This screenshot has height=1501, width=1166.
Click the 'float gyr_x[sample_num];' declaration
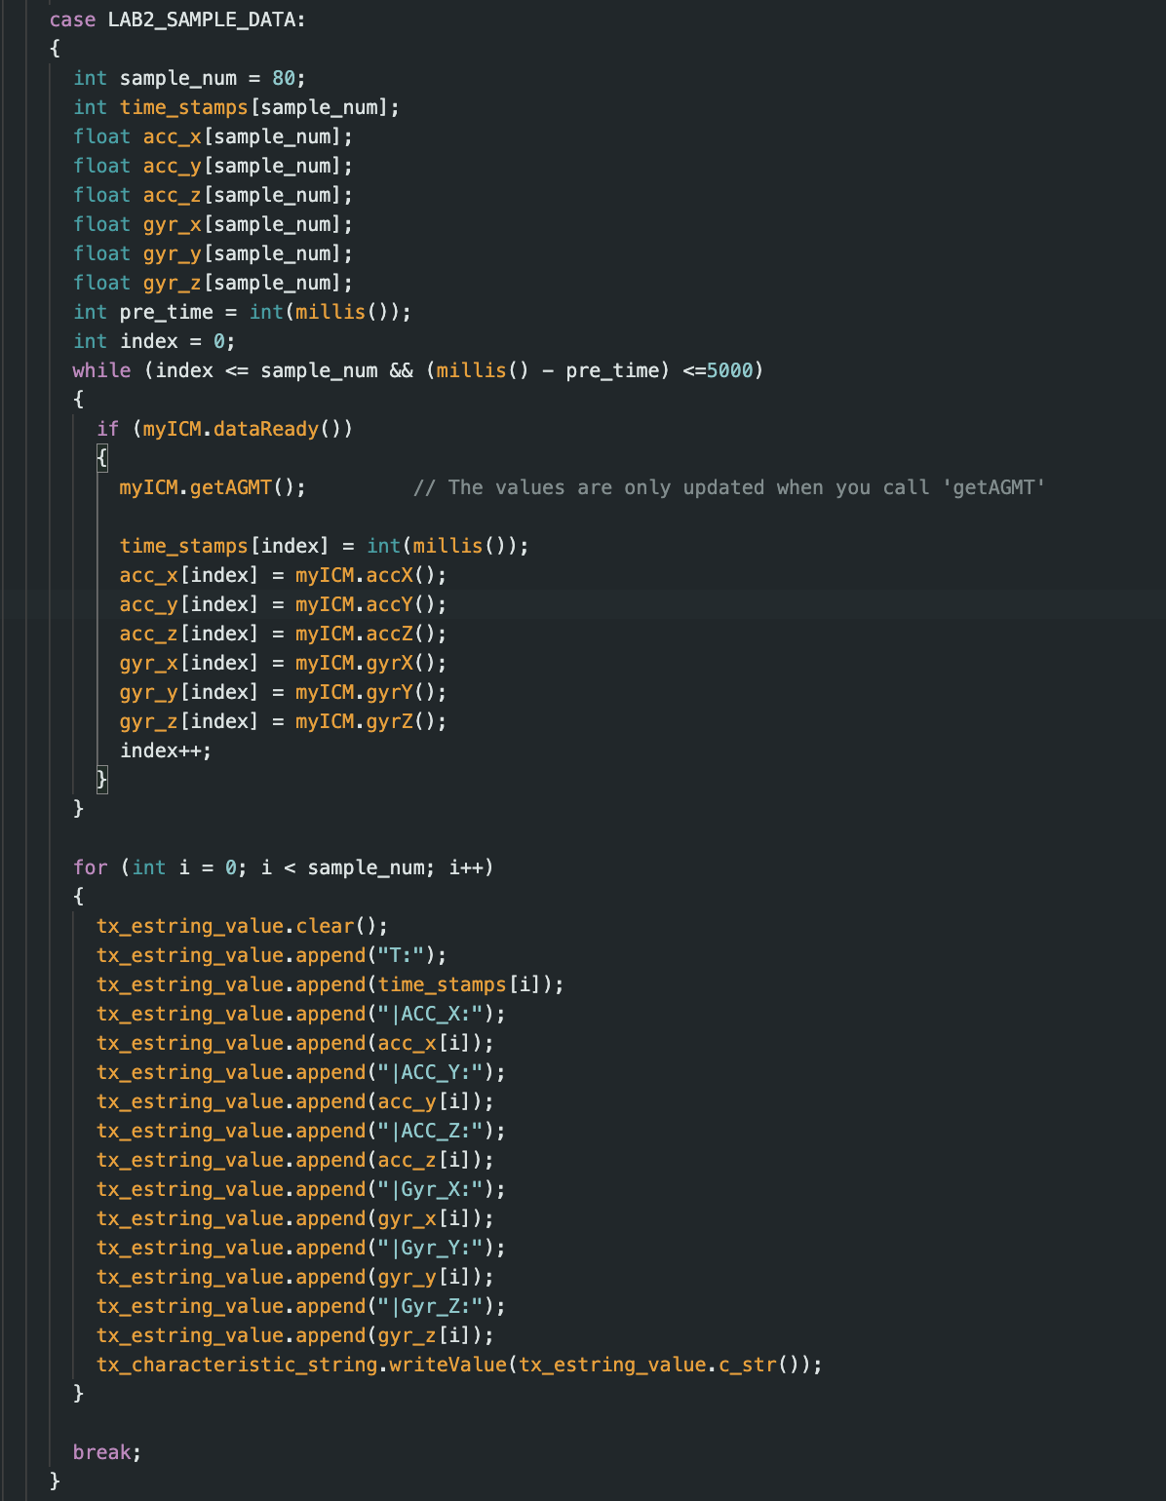[214, 224]
